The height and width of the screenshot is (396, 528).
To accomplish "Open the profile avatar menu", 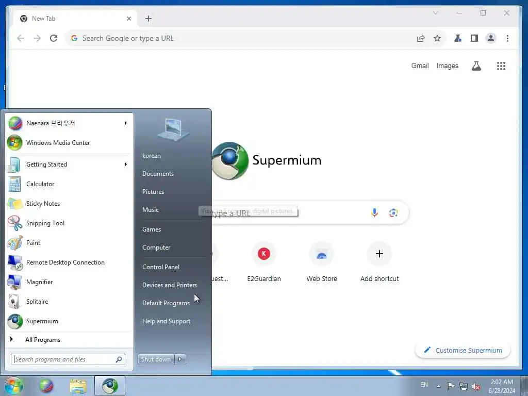I will [491, 38].
